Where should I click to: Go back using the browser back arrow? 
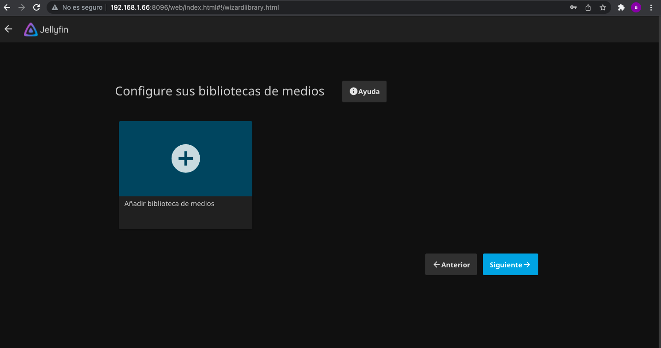pyautogui.click(x=7, y=7)
